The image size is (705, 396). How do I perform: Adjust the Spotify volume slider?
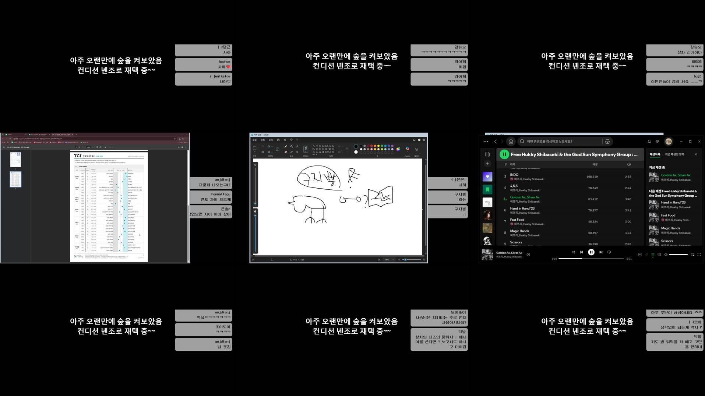click(678, 255)
